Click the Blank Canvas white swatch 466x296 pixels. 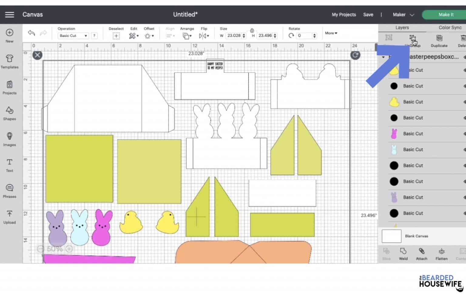pos(391,236)
